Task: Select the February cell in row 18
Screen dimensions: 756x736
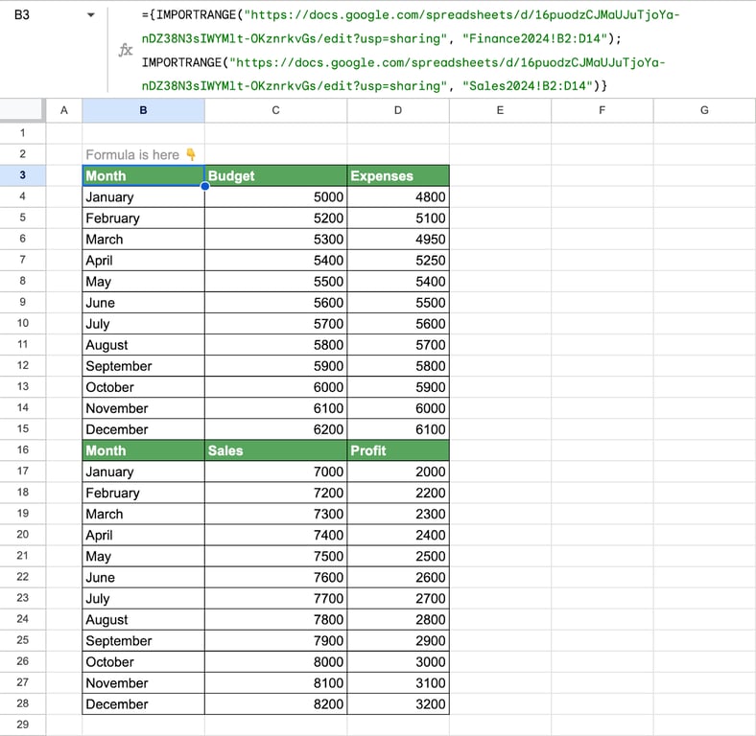Action: [143, 493]
